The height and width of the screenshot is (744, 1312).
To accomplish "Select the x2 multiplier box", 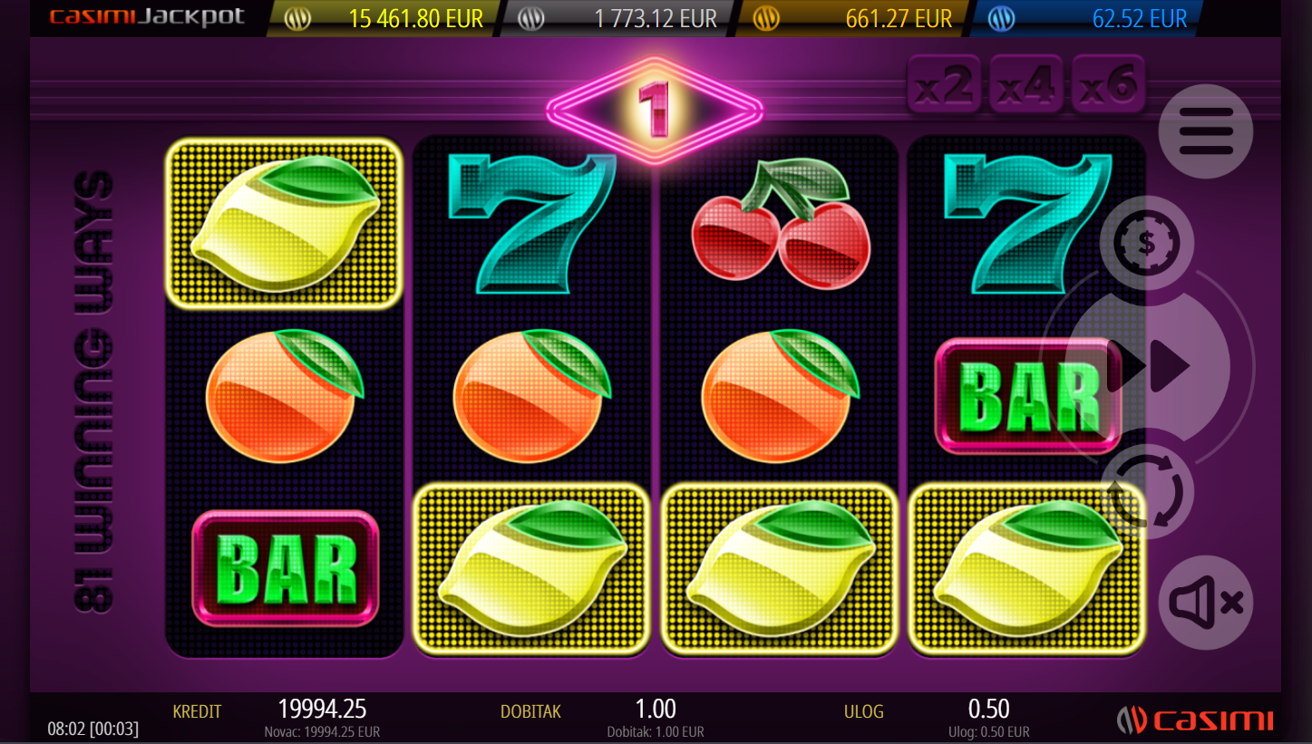I will click(x=944, y=85).
